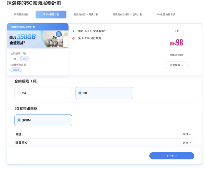Open the 租借路由器短約 – 包年計劃 tab

(x=127, y=14)
